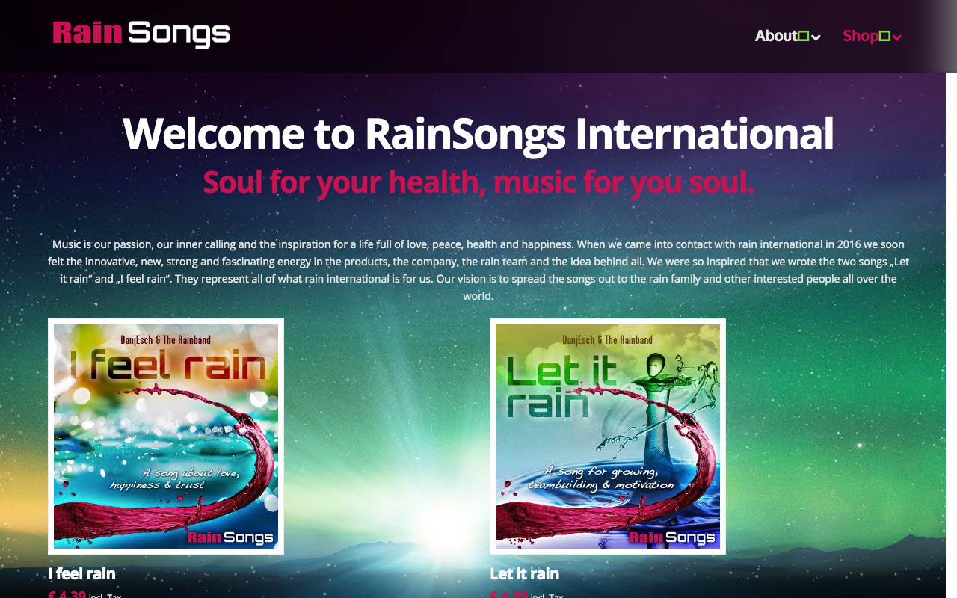Open the About menu item
This screenshot has width=957, height=598.
tap(776, 35)
